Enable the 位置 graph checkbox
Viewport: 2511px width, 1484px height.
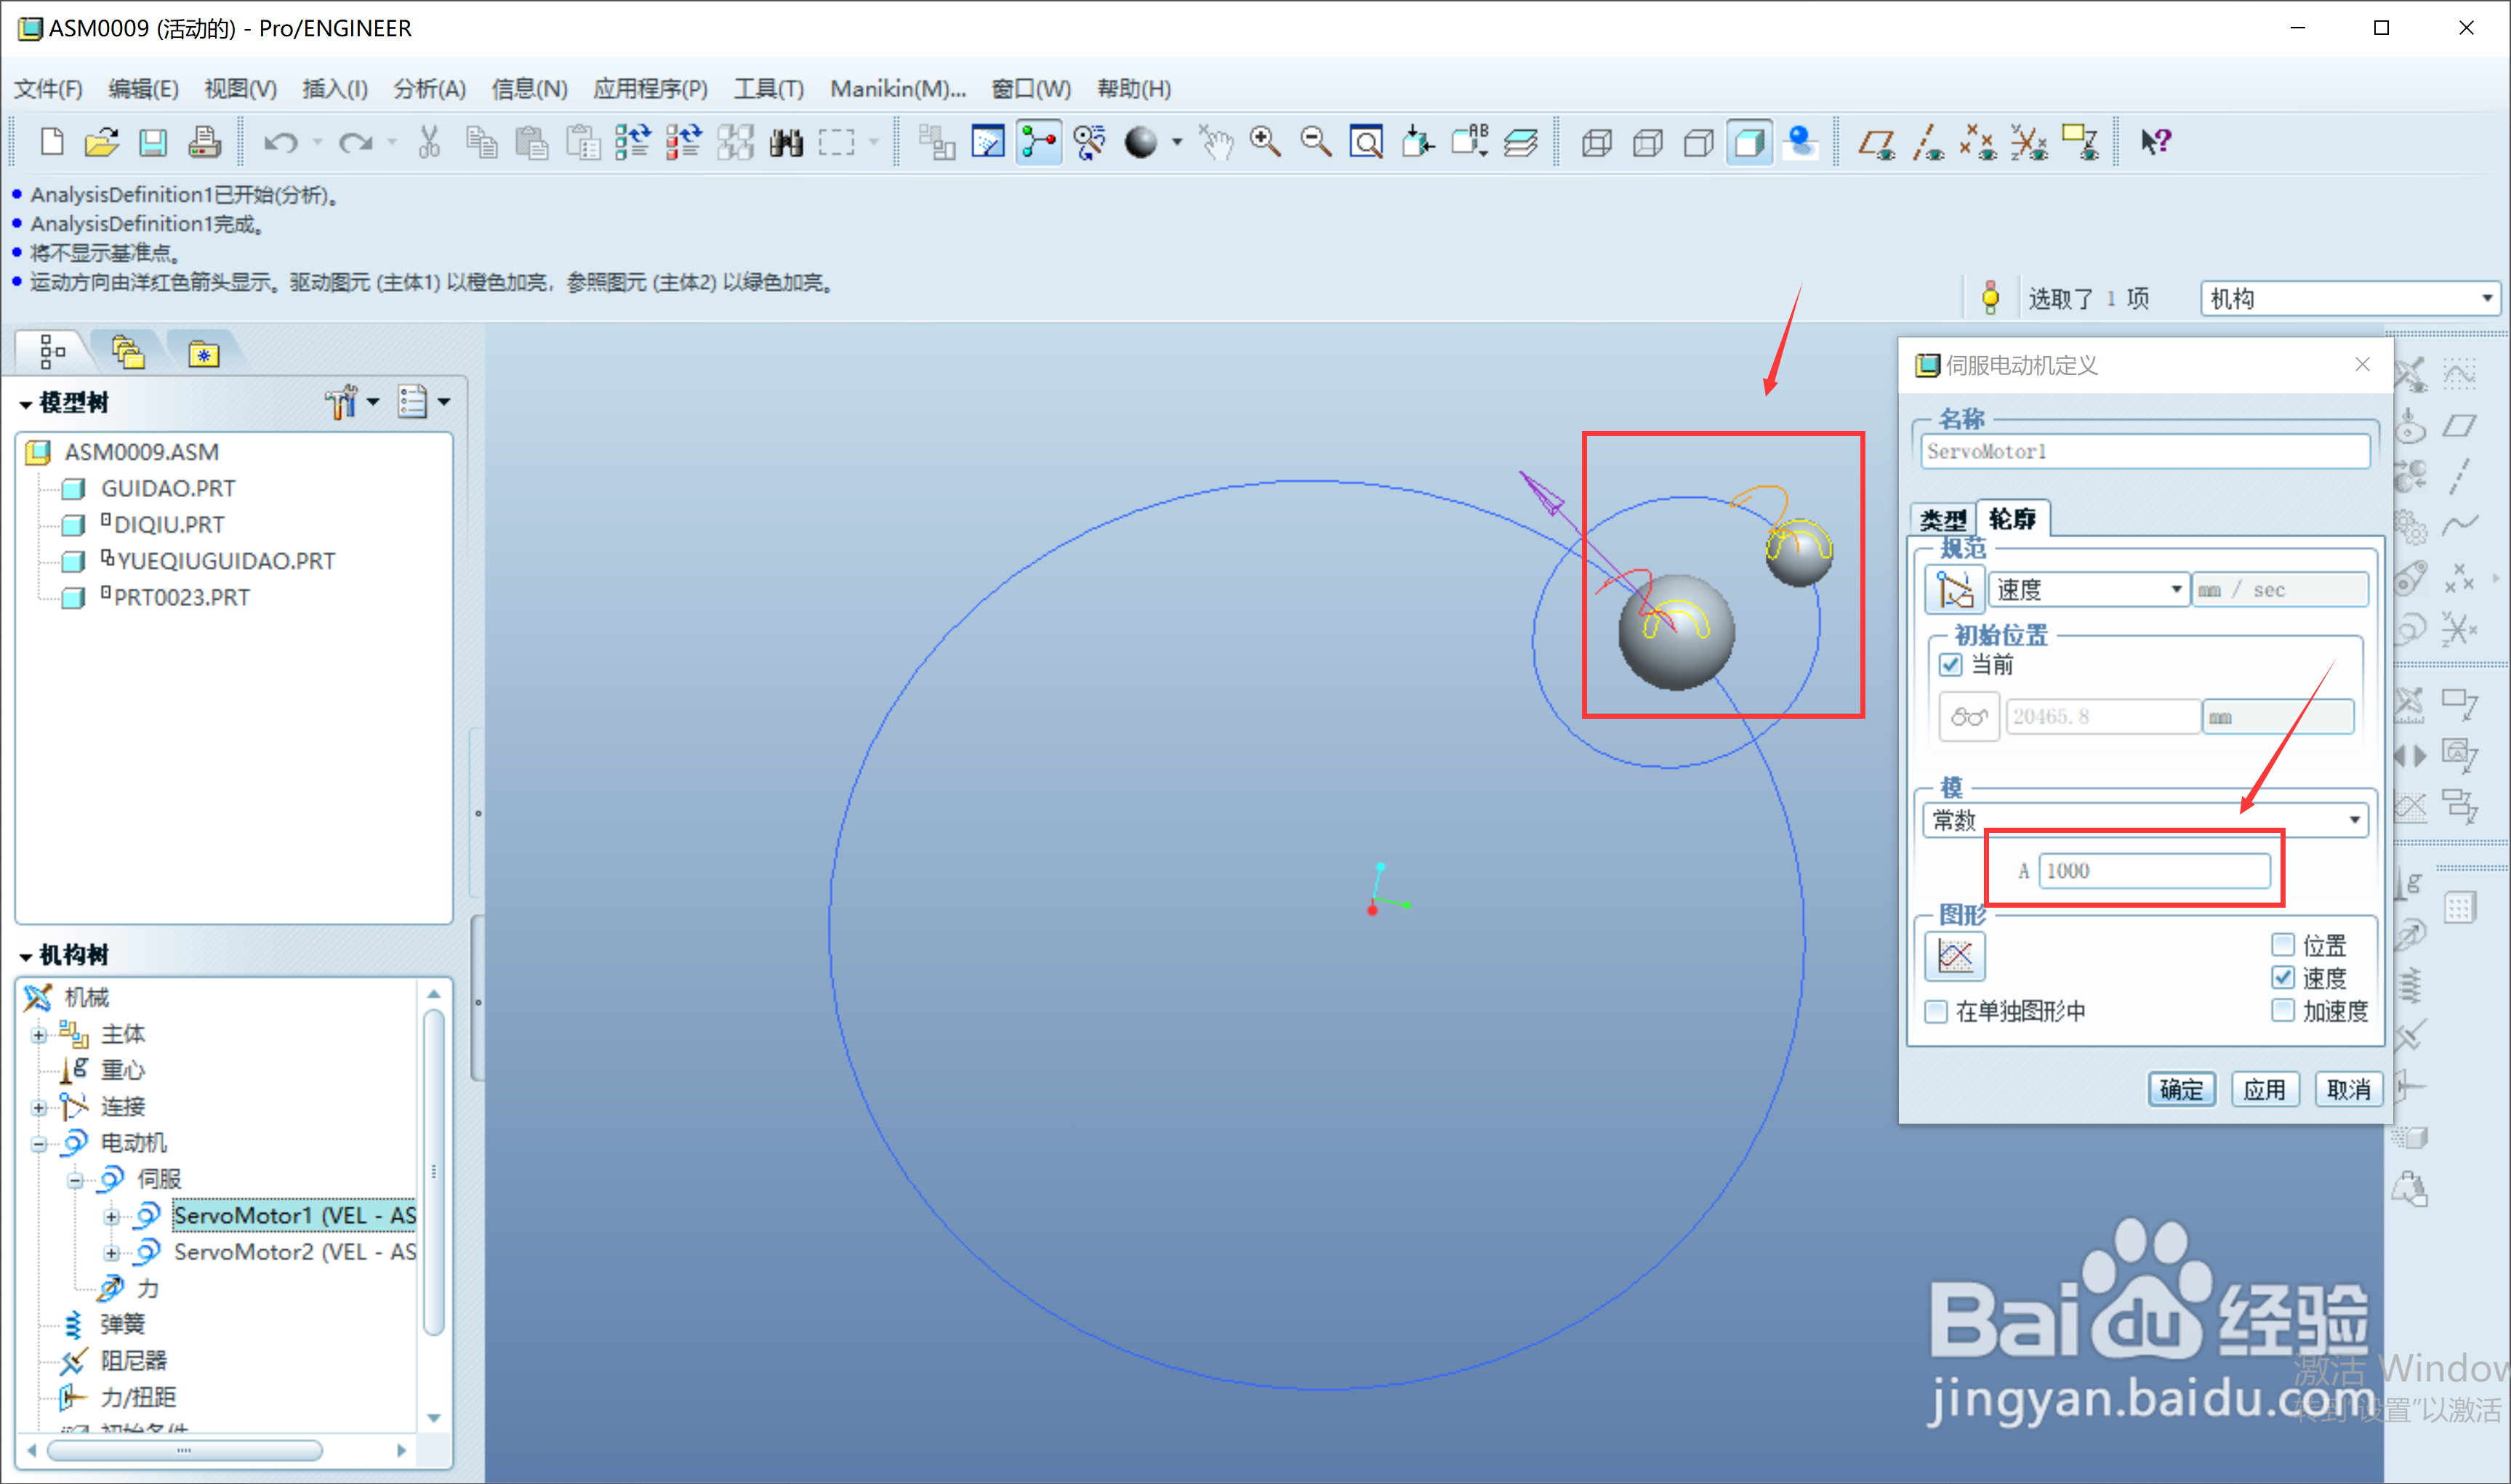[x=2283, y=944]
